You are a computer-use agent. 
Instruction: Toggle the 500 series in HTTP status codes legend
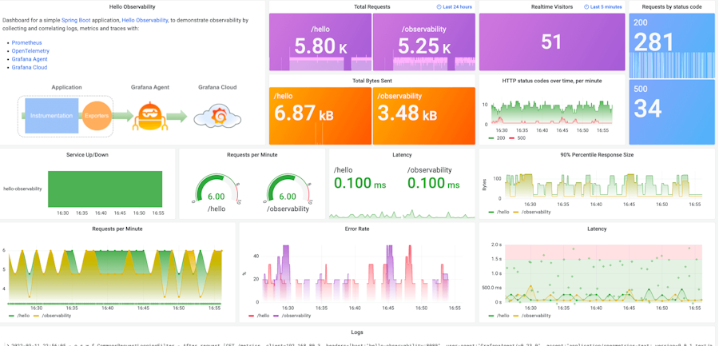pyautogui.click(x=522, y=137)
